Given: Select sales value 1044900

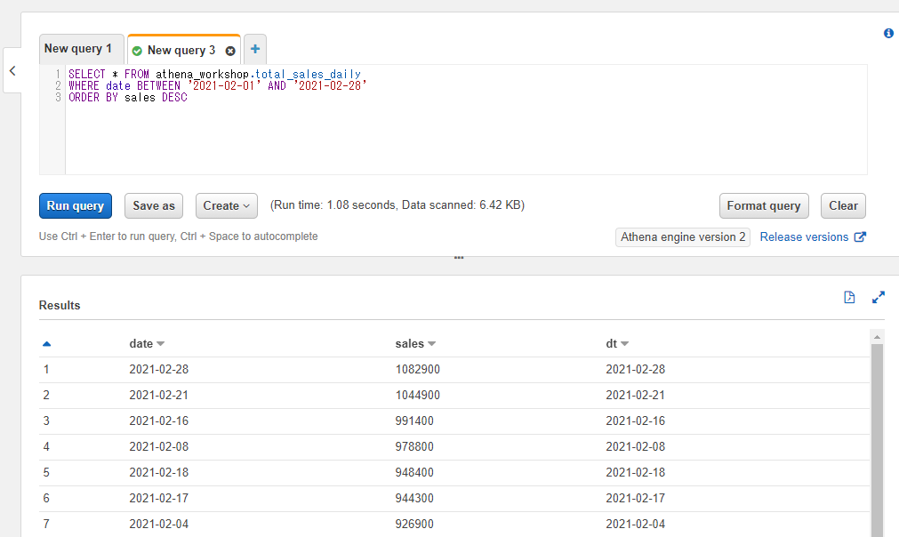Looking at the screenshot, I should (x=417, y=396).
